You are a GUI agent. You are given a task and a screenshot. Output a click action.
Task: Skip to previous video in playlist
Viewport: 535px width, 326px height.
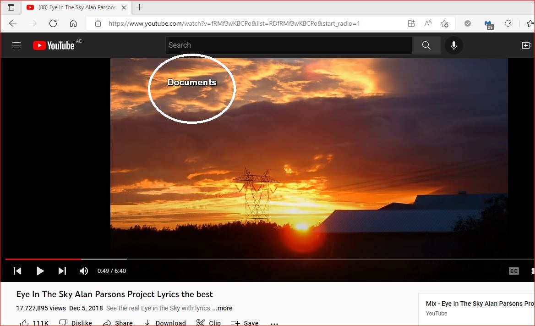[x=17, y=271]
